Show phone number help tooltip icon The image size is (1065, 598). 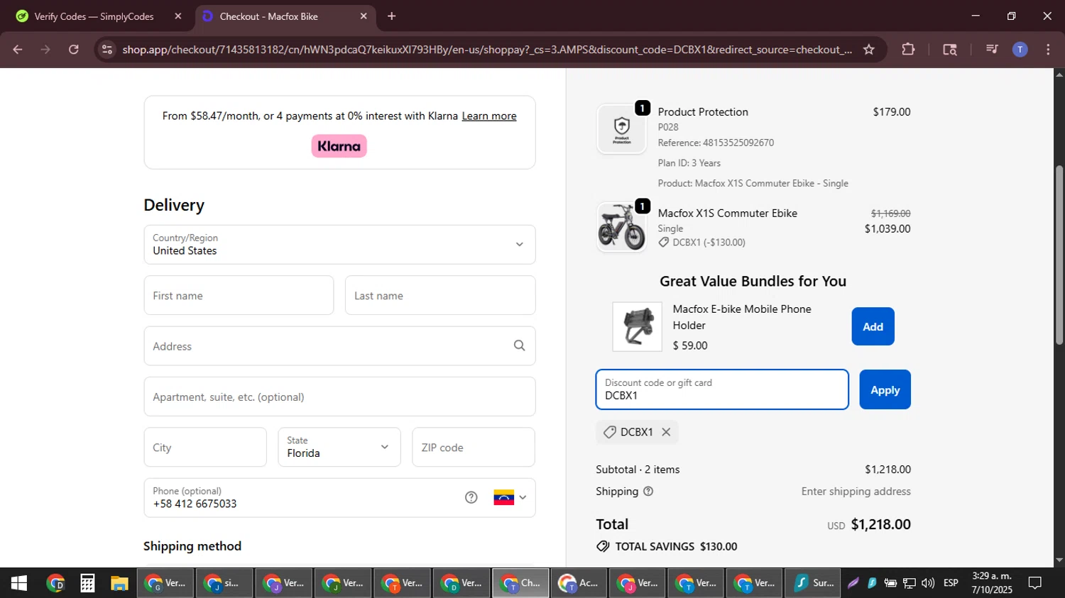(471, 497)
